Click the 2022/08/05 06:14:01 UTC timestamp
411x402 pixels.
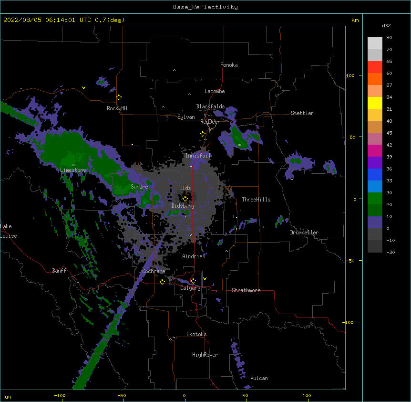(x=47, y=20)
